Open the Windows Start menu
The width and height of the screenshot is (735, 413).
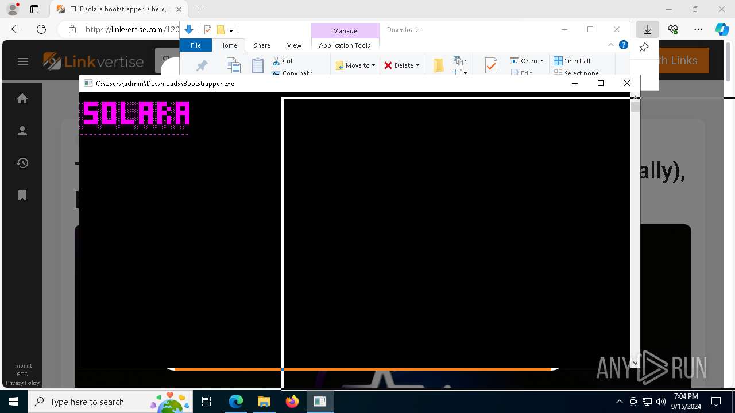(x=14, y=402)
